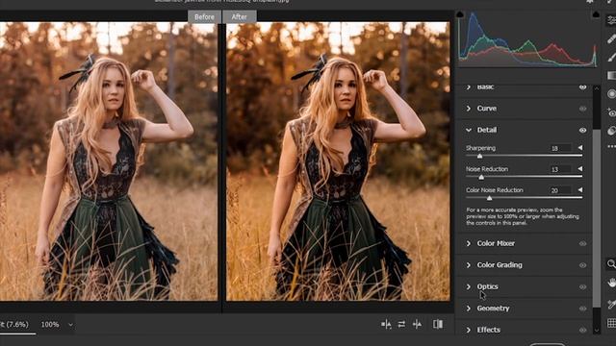Click the Noise Reduction value field

click(560, 169)
